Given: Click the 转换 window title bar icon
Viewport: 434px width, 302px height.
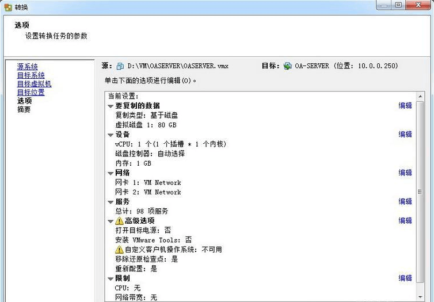Looking at the screenshot, I should point(7,7).
